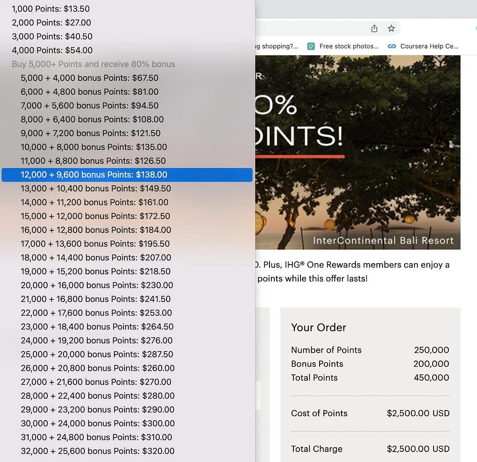Click the Total Charge $2,500.00 USD amount
Viewport: 477px width, 462px height.
click(418, 449)
